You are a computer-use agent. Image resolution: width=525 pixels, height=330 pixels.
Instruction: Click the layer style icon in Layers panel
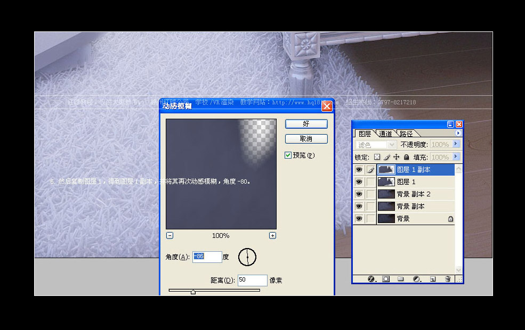tap(371, 279)
